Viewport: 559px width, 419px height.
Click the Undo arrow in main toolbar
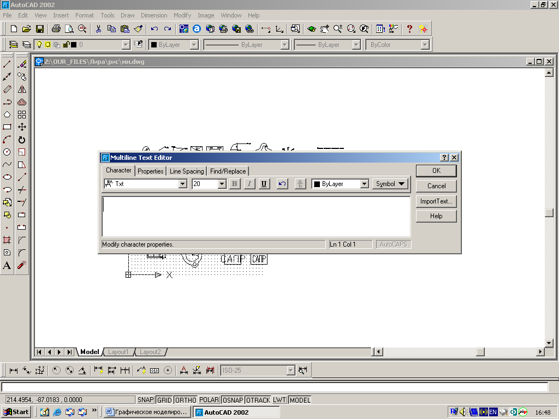tap(154, 29)
